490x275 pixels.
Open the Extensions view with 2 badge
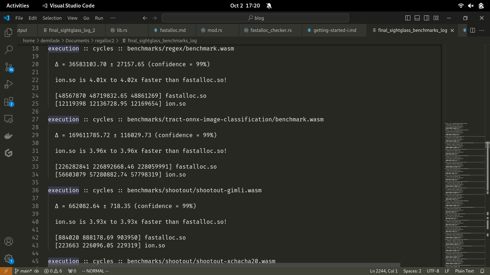pyautogui.click(x=9, y=102)
